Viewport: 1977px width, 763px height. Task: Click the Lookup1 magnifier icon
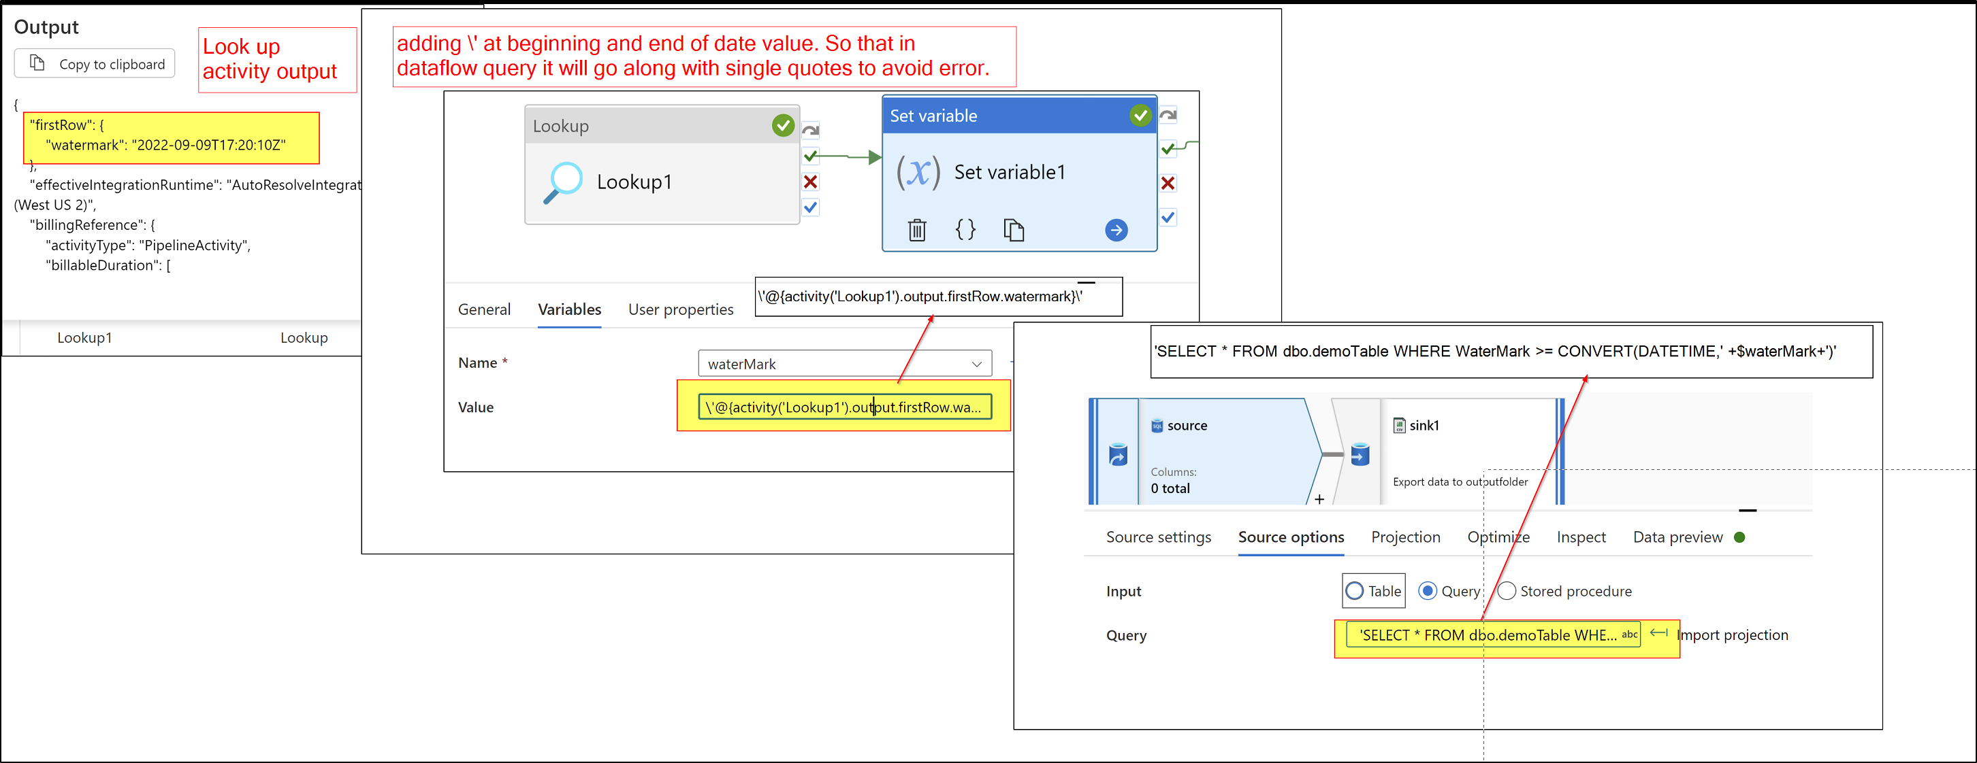coord(563,182)
